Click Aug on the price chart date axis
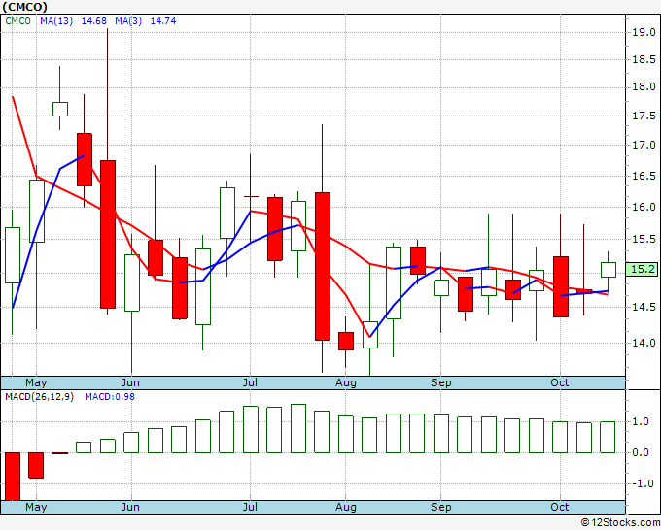The width and height of the screenshot is (661, 530). click(346, 382)
